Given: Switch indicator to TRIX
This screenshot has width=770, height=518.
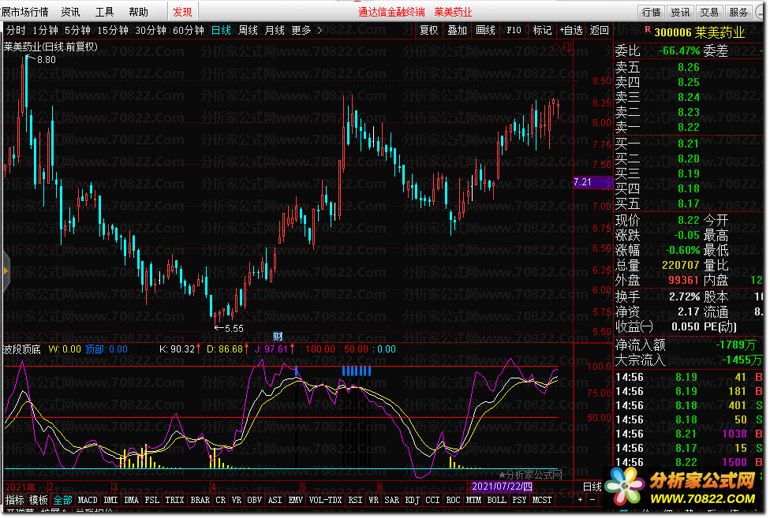Looking at the screenshot, I should [x=174, y=500].
